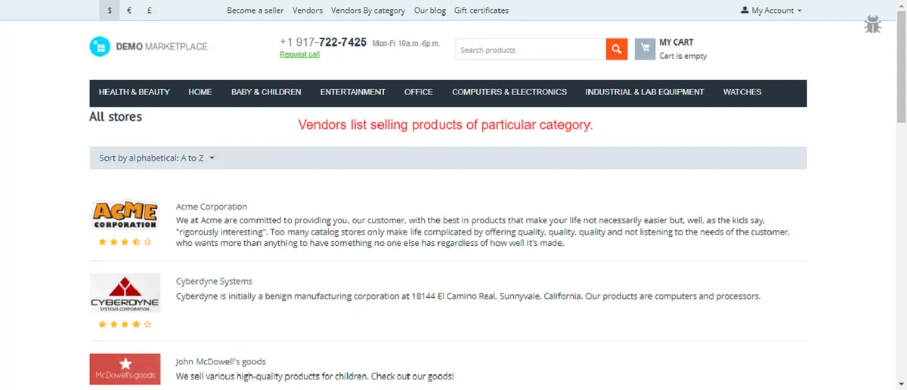Click the Demo Marketplace logo icon
Screen dimensions: 907x390
(100, 47)
